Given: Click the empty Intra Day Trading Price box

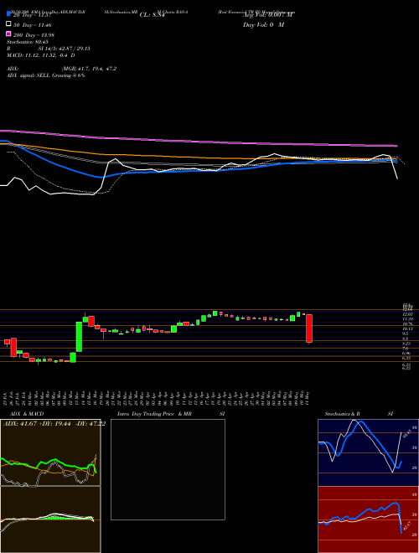Looking at the screenshot, I should 168,469.
